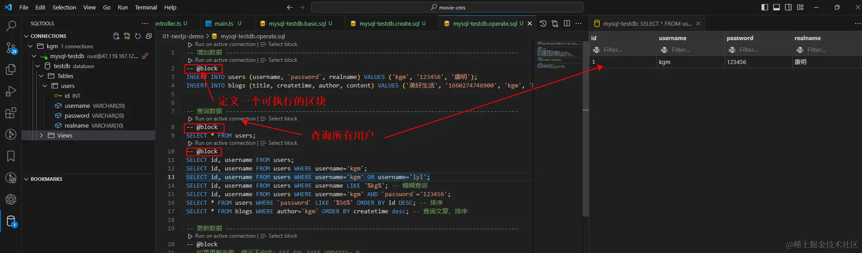Open editor more actions ellipsis
862x253 pixels.
[x=578, y=23]
